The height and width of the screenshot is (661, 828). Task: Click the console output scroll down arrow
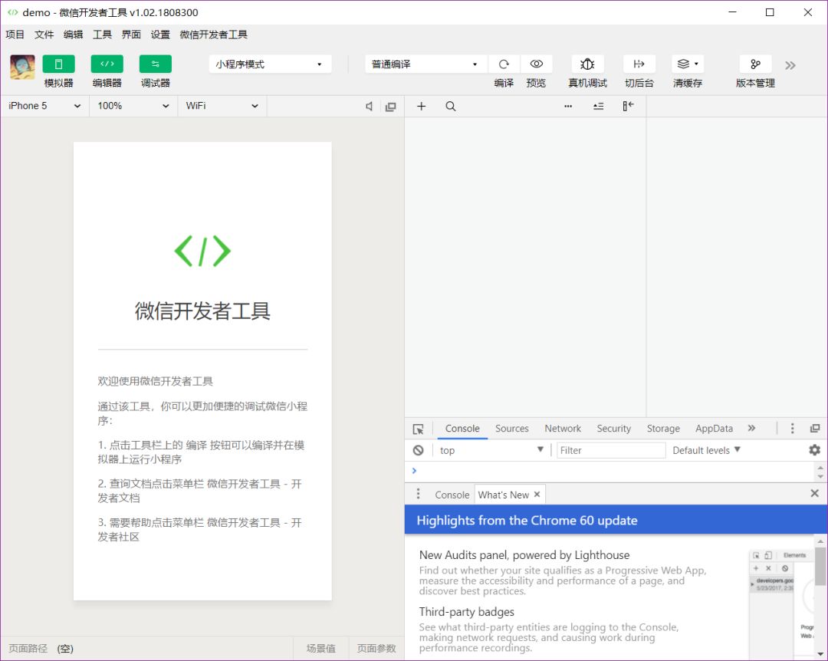click(820, 477)
